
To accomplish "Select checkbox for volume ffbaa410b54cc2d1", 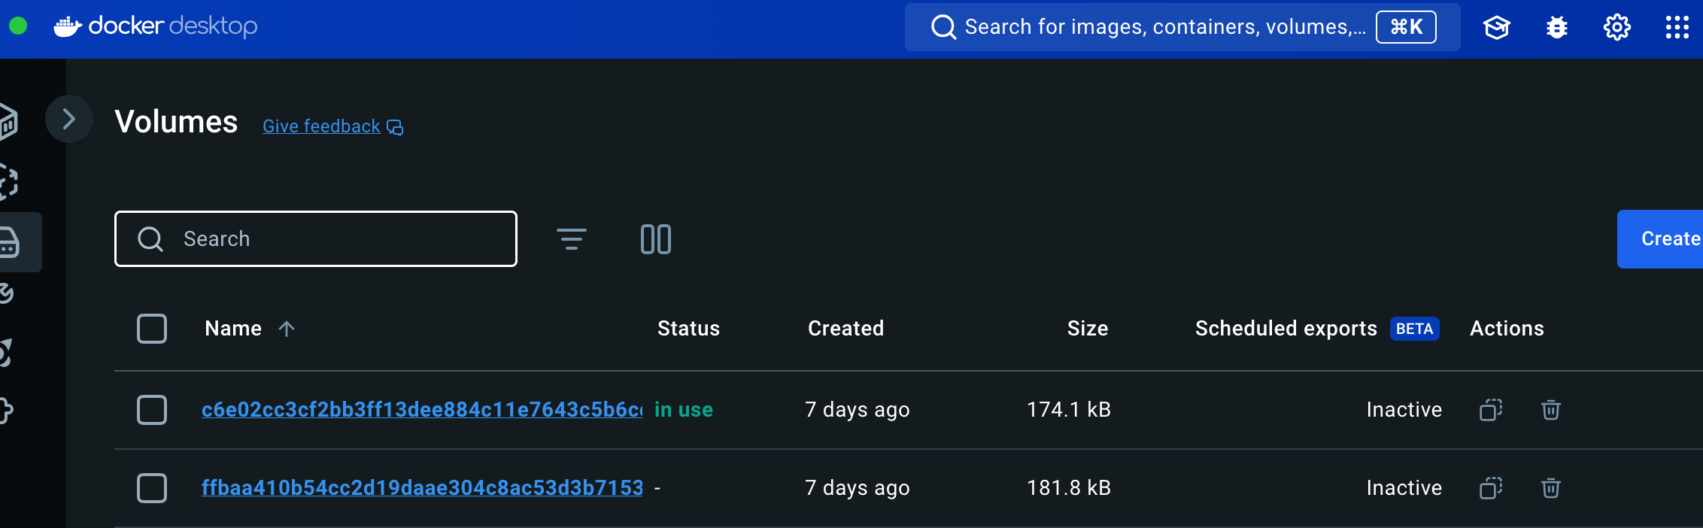I will (x=152, y=488).
